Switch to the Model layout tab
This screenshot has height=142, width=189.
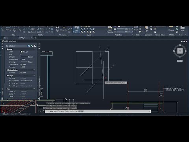coord(5,114)
